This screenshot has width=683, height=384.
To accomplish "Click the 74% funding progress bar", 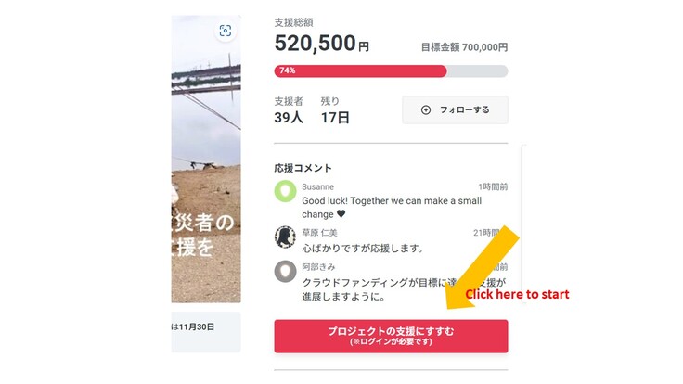I will tap(391, 70).
